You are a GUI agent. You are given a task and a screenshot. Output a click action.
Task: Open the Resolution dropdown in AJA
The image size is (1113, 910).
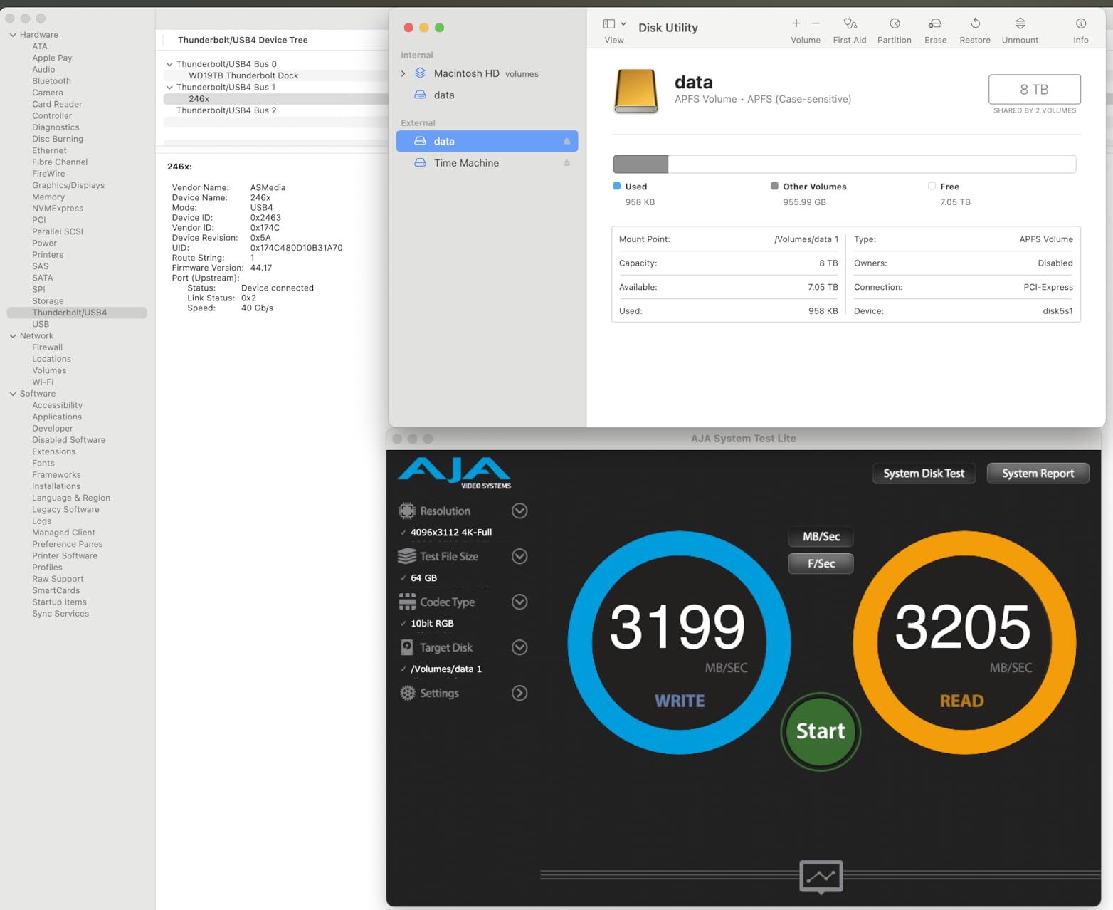(519, 511)
